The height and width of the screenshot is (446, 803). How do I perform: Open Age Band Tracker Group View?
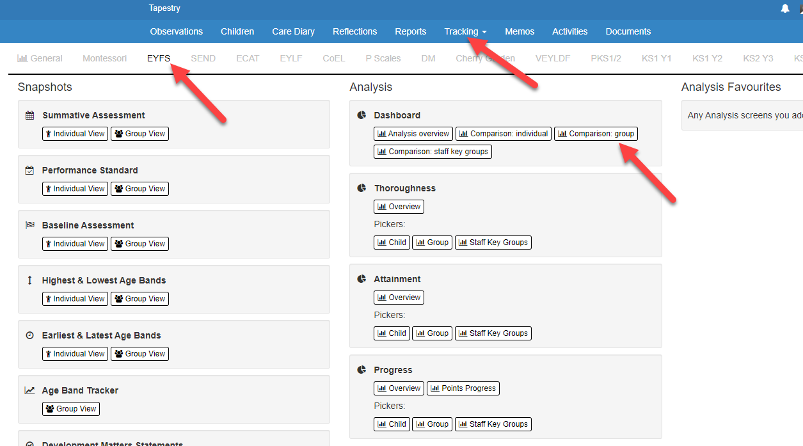click(71, 409)
